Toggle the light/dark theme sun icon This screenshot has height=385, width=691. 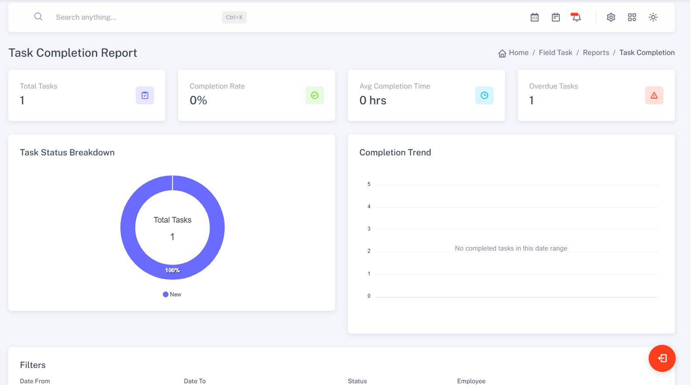click(653, 17)
